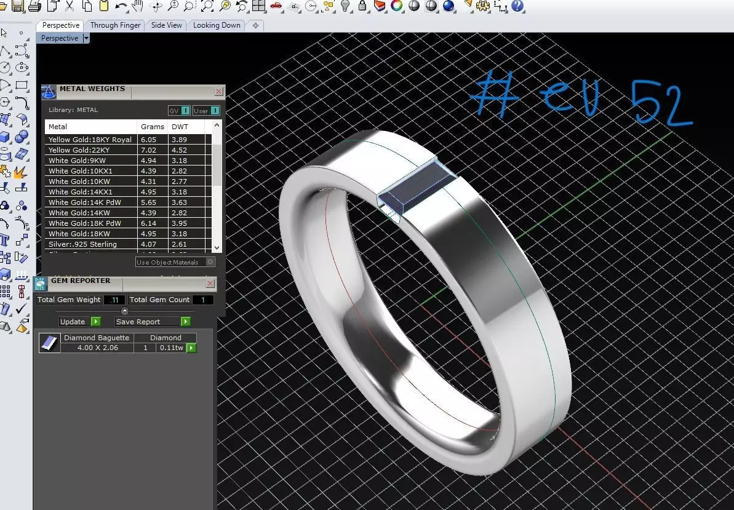Screen dimensions: 734x510
Task: Click the Diamond Baguette gem thumbnail
Action: coord(50,343)
